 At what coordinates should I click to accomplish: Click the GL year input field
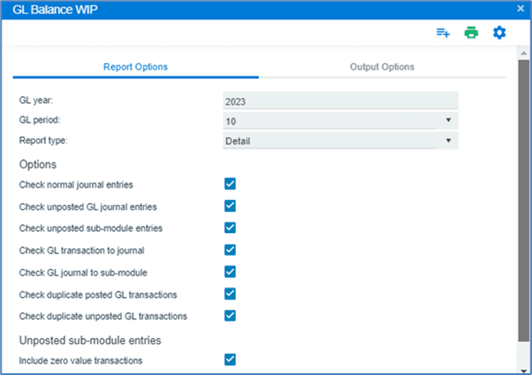(340, 101)
